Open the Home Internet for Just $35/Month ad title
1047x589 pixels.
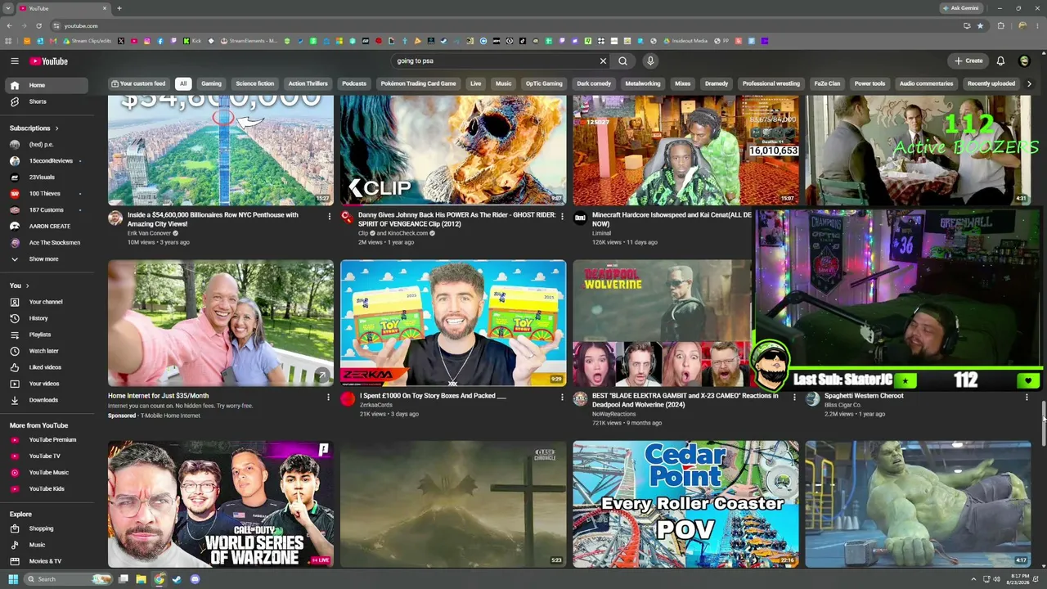158,396
